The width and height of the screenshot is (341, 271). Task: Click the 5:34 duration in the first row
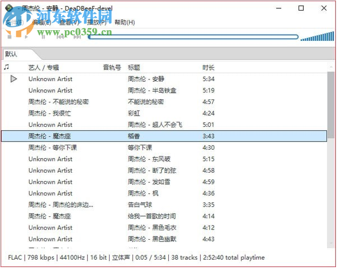(209, 79)
